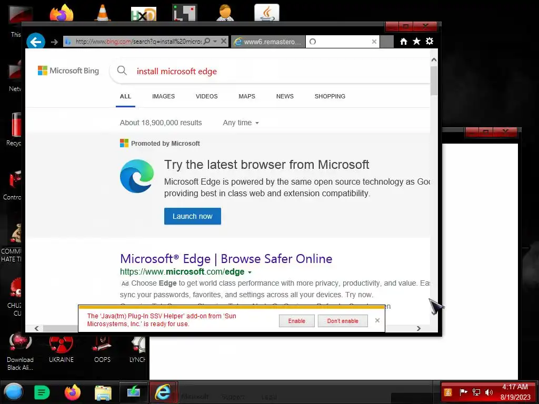Viewport: 539px width, 404px height.
Task: Open the HxD hex editor desktop icon
Action: (144, 14)
